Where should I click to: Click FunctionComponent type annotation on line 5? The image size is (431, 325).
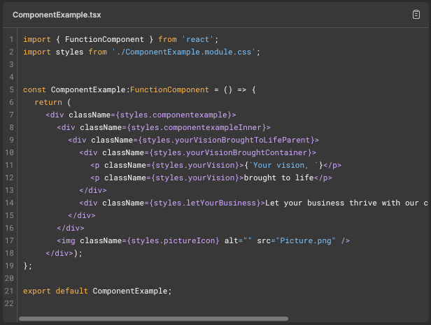[169, 89]
